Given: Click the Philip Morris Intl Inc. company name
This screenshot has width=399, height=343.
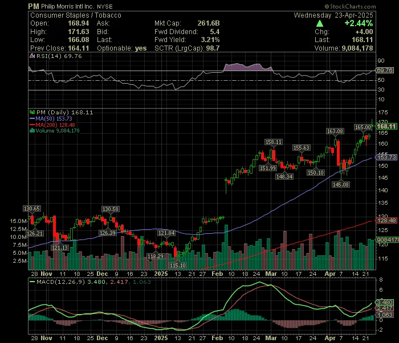Looking at the screenshot, I should click(x=68, y=7).
